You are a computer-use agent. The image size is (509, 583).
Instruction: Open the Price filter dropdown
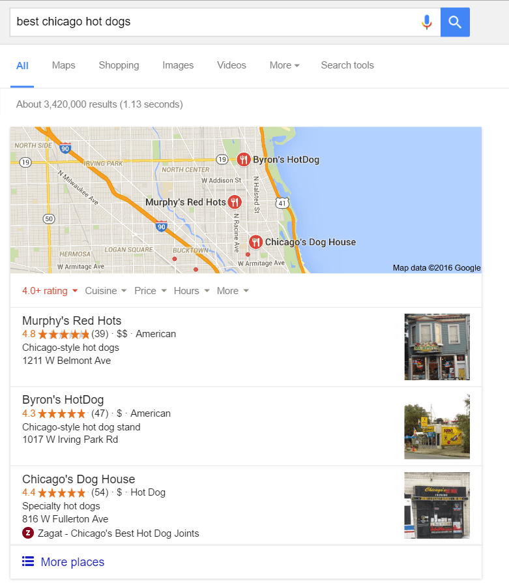pos(151,291)
